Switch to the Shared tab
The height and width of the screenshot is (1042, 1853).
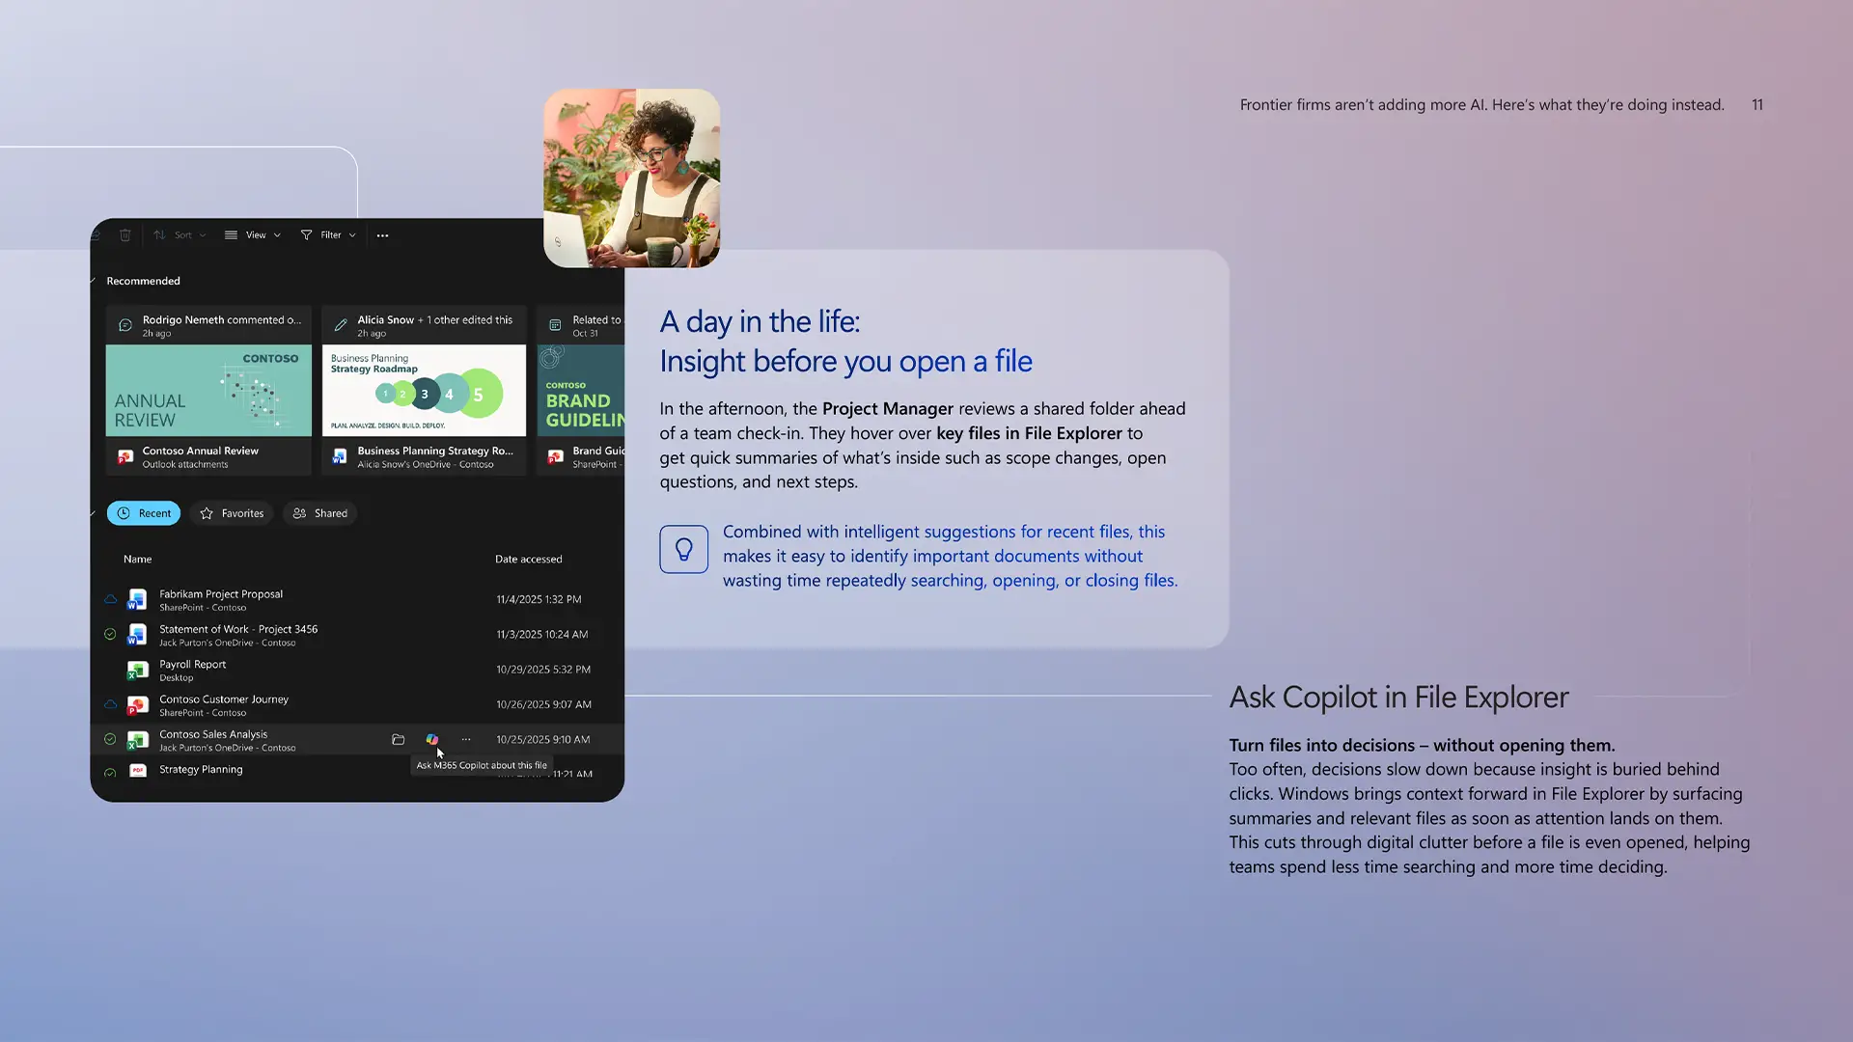(x=319, y=513)
